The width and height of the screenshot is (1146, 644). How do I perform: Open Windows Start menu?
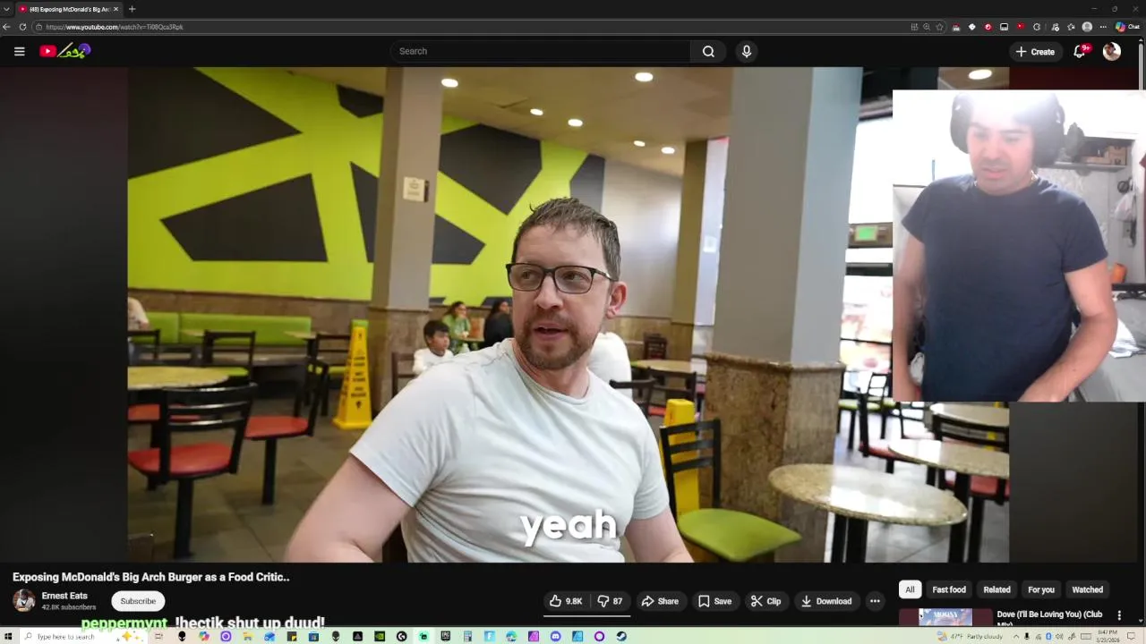[x=8, y=636]
